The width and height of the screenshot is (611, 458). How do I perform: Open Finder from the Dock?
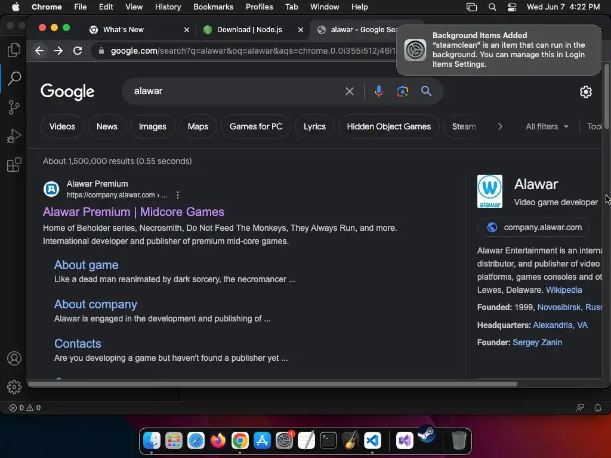click(152, 441)
